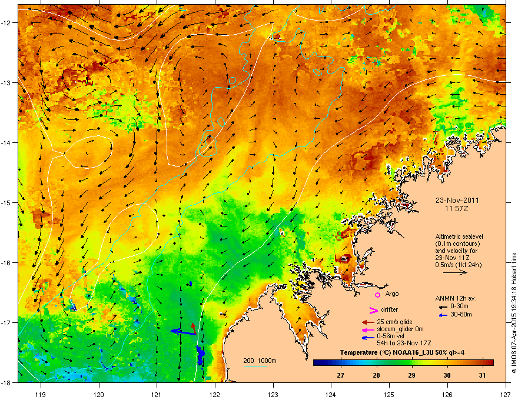The image size is (518, 400).
Task: Click the latitude axis label -16
Action: coord(6,262)
